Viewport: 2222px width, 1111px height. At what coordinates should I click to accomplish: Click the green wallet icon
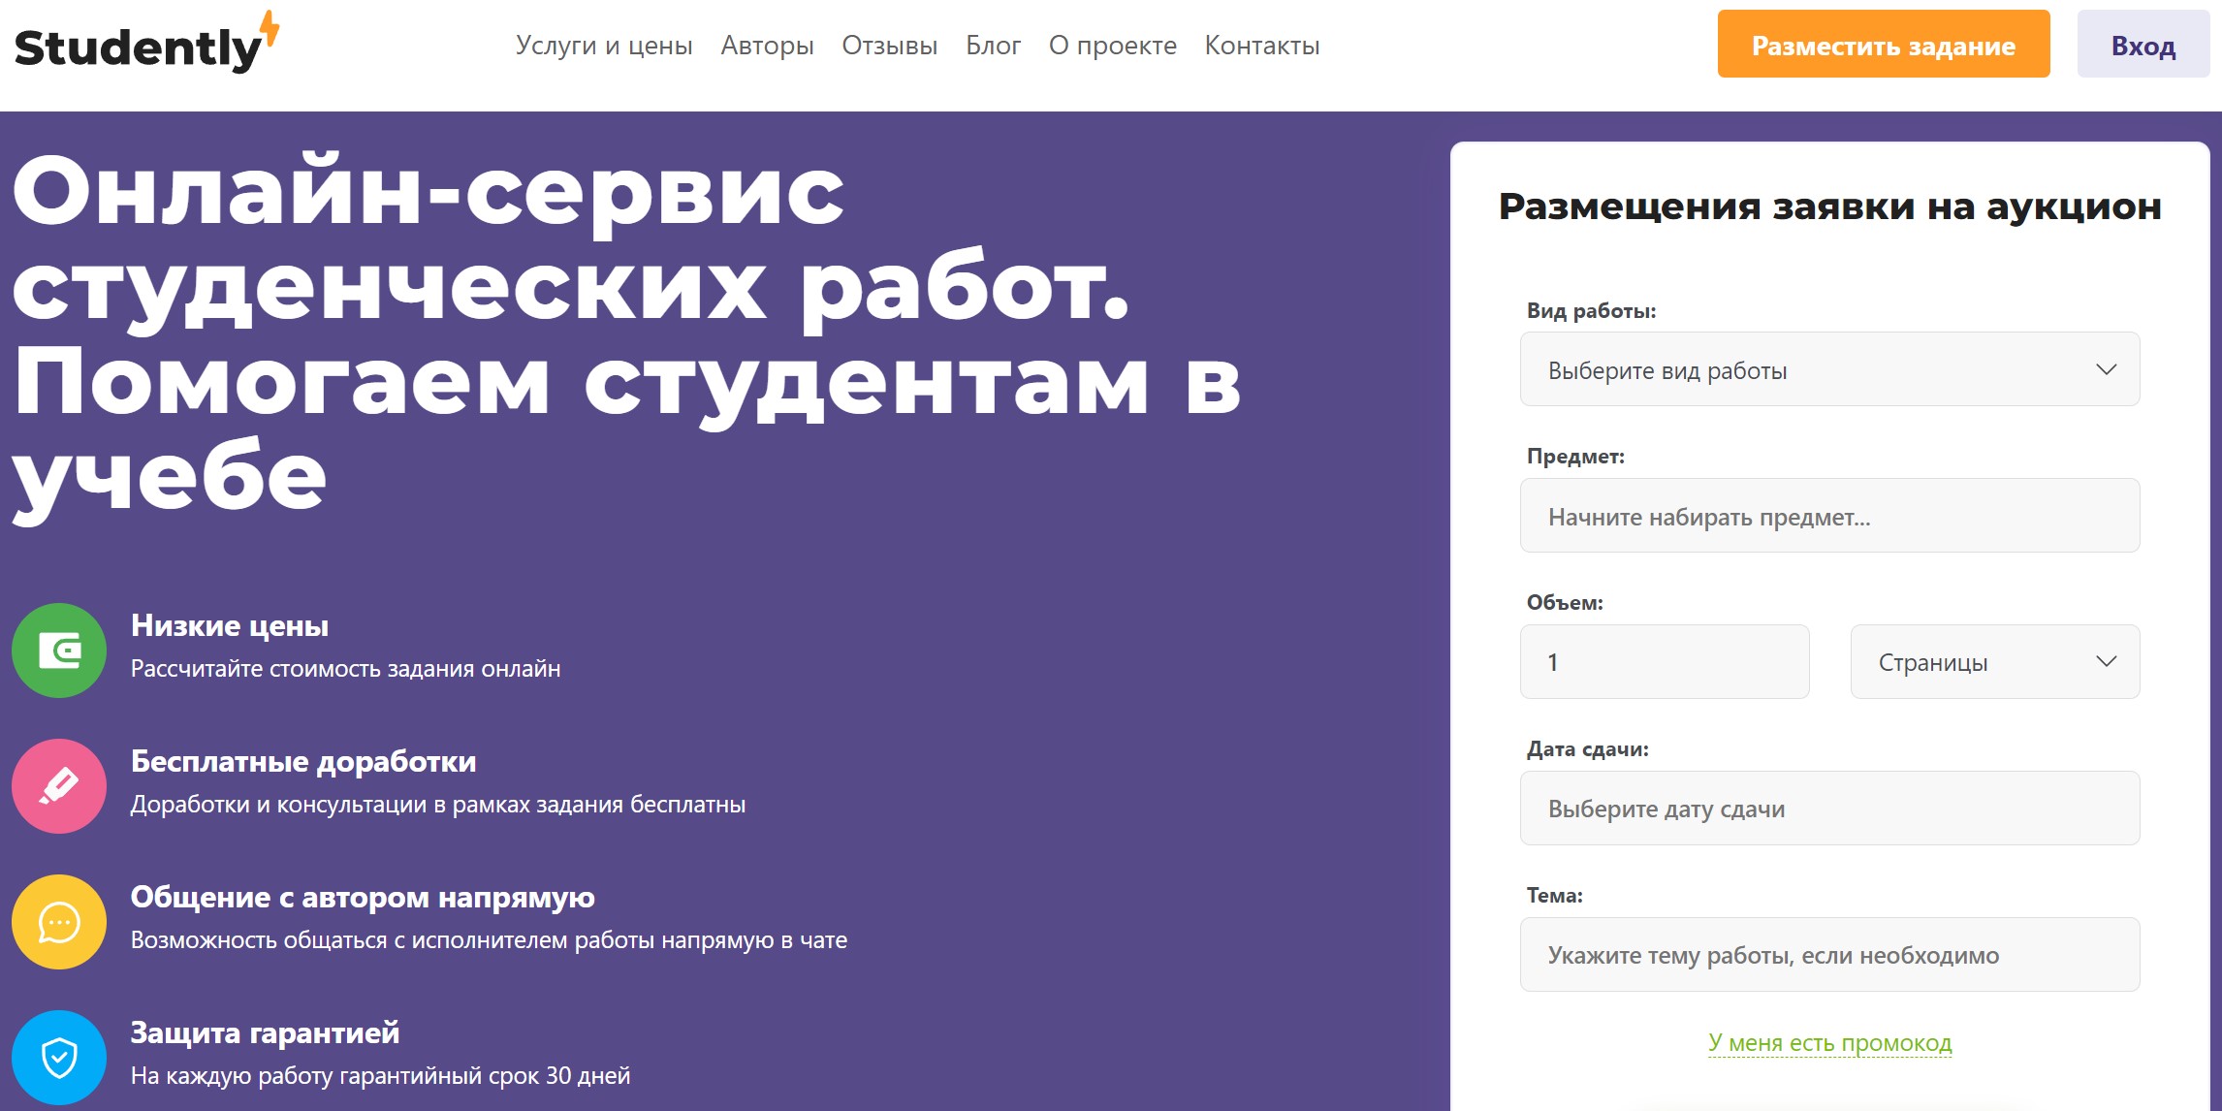coord(59,651)
